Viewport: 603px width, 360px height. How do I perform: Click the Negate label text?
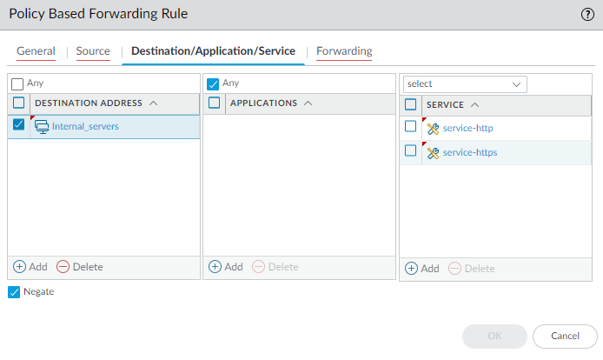39,292
